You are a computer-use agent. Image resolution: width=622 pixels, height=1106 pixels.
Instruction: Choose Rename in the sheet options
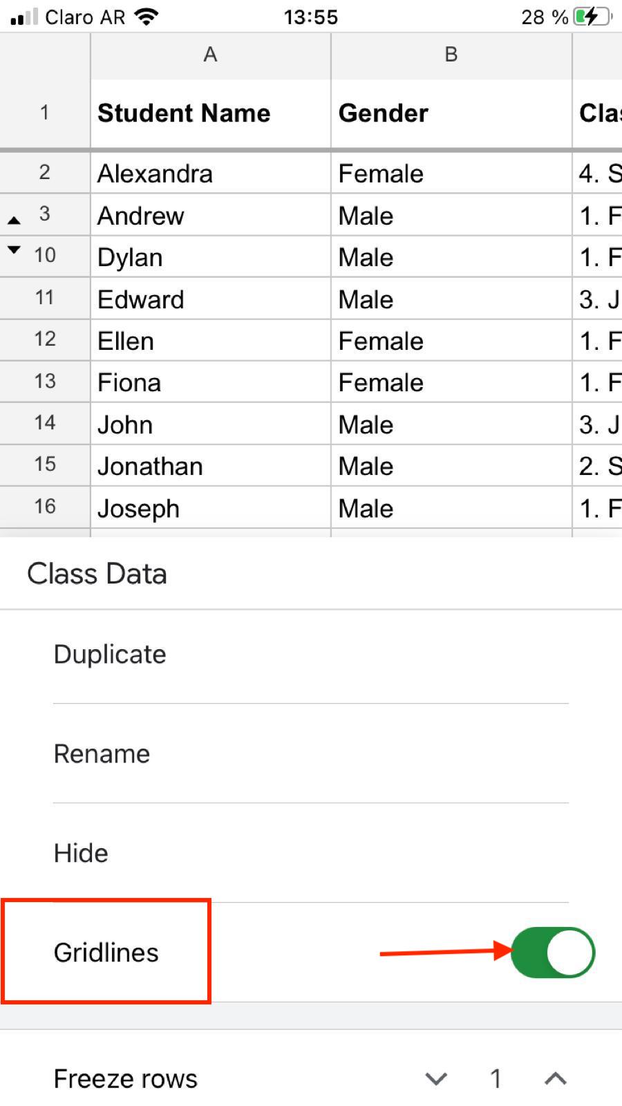(x=101, y=753)
